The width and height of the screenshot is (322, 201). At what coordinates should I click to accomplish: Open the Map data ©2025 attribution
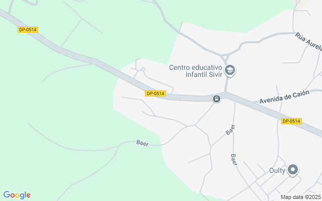301,197
